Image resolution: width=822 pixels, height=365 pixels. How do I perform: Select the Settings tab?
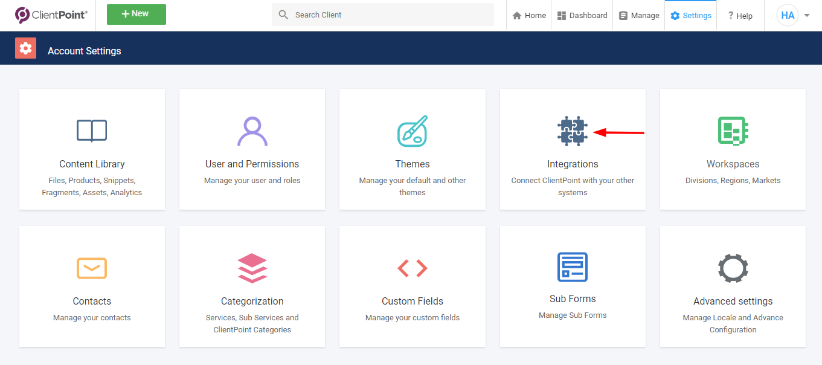coord(691,16)
